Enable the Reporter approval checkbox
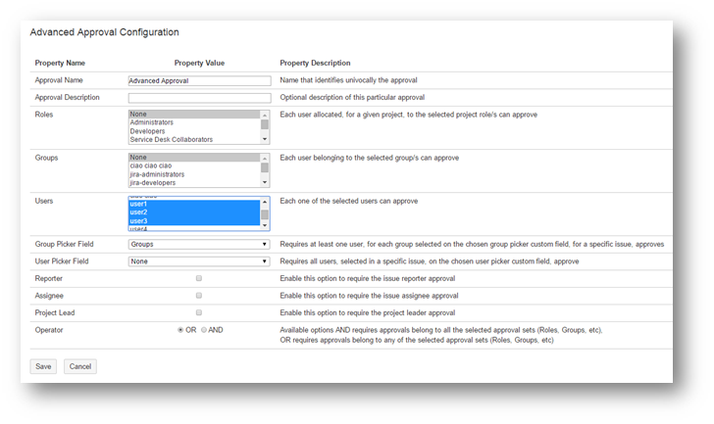The height and width of the screenshot is (424, 714). pos(199,278)
